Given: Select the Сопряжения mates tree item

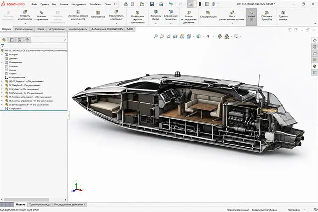Looking at the screenshot, I should [15, 109].
